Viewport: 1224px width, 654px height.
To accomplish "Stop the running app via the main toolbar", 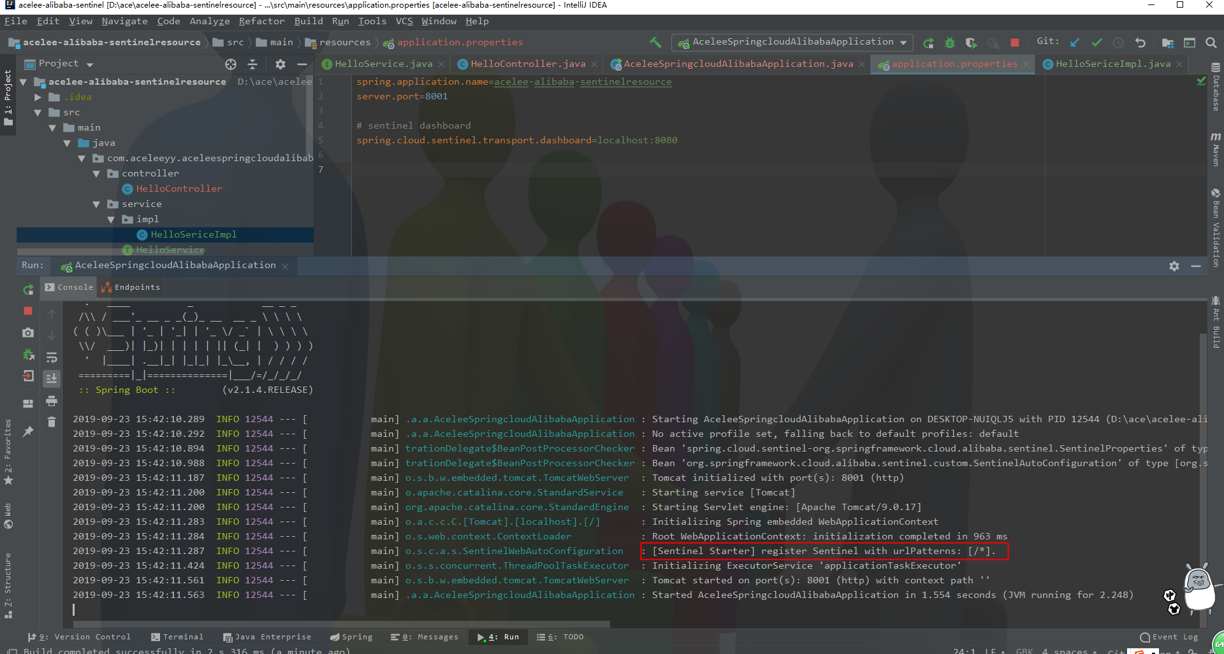I will click(x=1014, y=43).
